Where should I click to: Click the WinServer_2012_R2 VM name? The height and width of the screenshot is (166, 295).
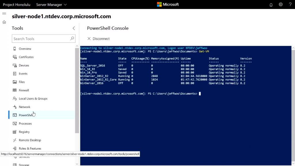[94, 76]
